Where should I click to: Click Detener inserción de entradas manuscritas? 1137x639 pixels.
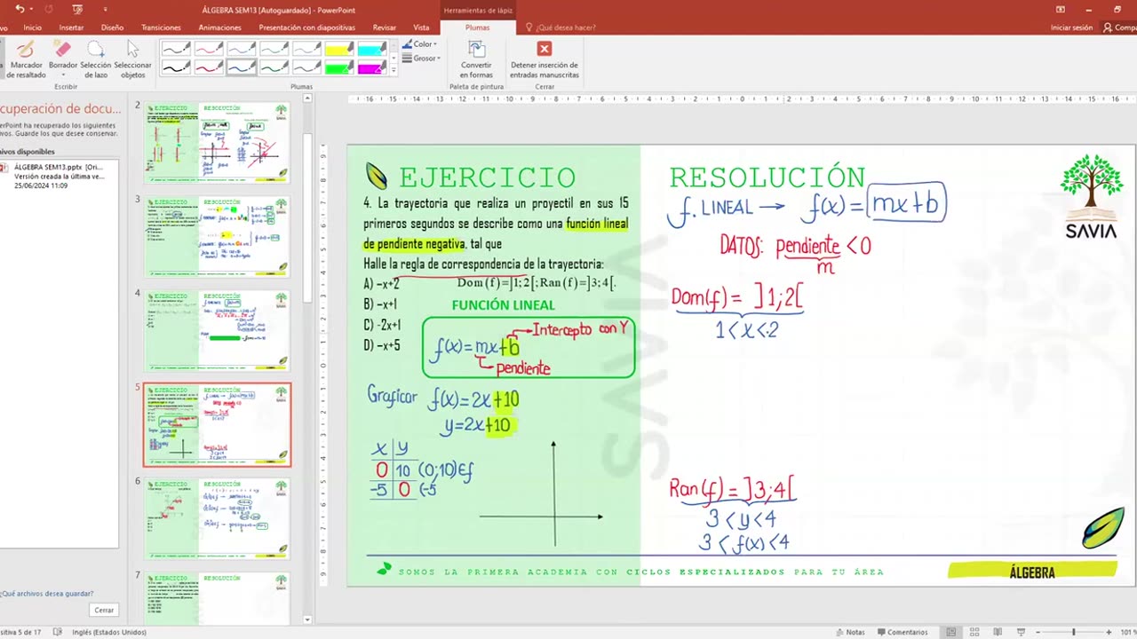tap(545, 59)
